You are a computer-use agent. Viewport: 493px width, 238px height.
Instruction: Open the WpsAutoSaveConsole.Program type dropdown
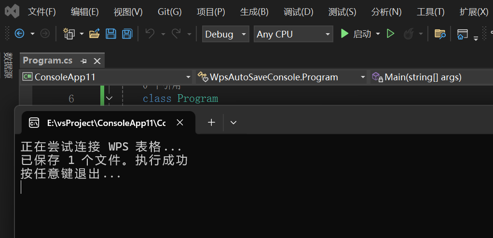click(x=363, y=77)
